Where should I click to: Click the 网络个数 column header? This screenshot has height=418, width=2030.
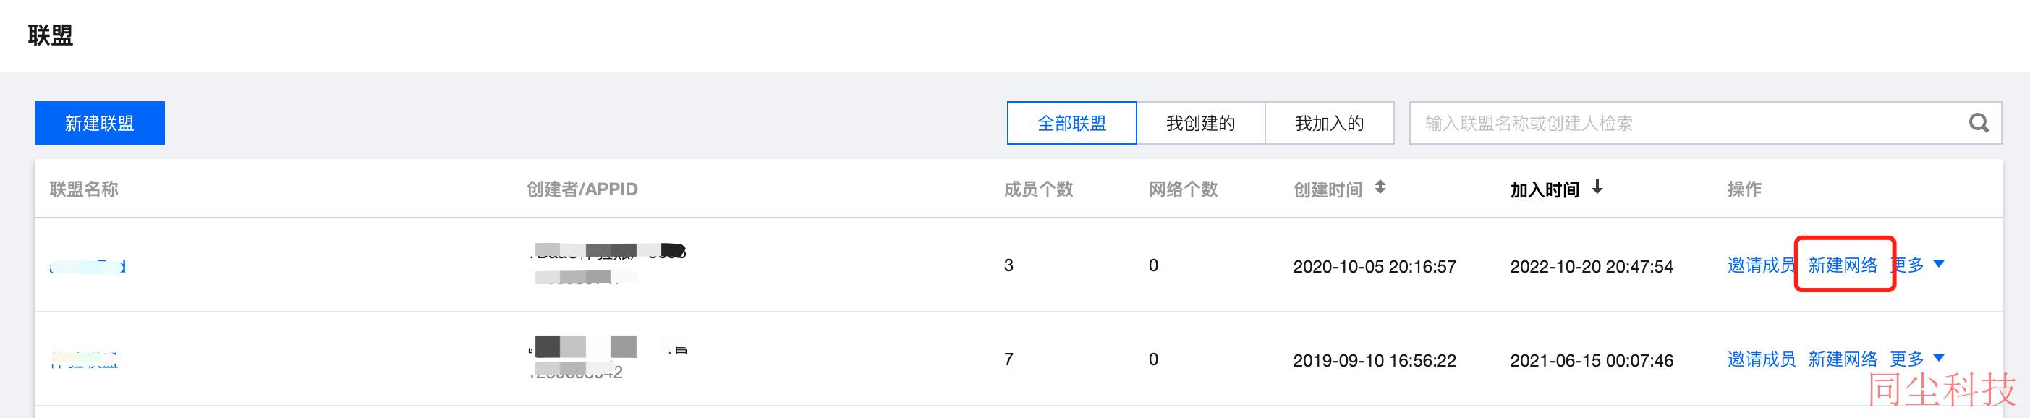coord(1183,189)
